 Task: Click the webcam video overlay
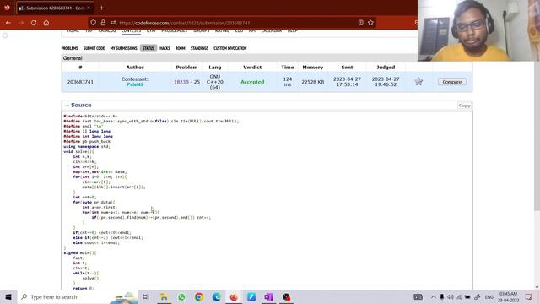pyautogui.click(x=478, y=30)
